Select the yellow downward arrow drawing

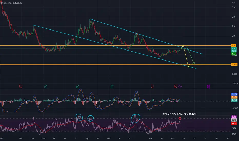point(186,56)
